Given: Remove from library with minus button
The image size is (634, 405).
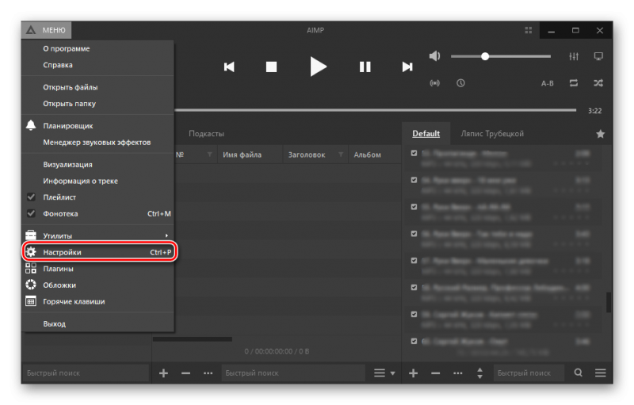Looking at the screenshot, I should click(185, 373).
